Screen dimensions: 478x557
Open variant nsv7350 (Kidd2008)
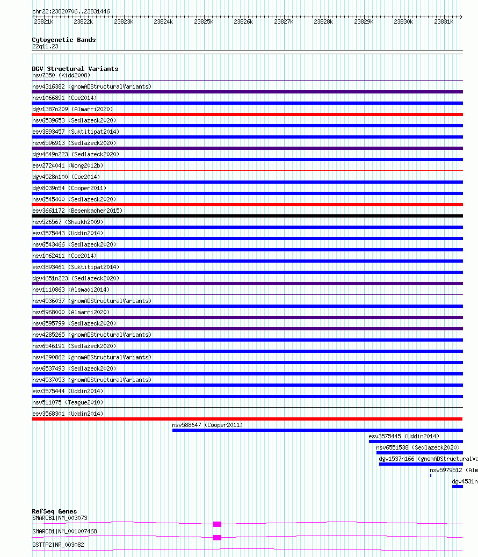click(61, 75)
